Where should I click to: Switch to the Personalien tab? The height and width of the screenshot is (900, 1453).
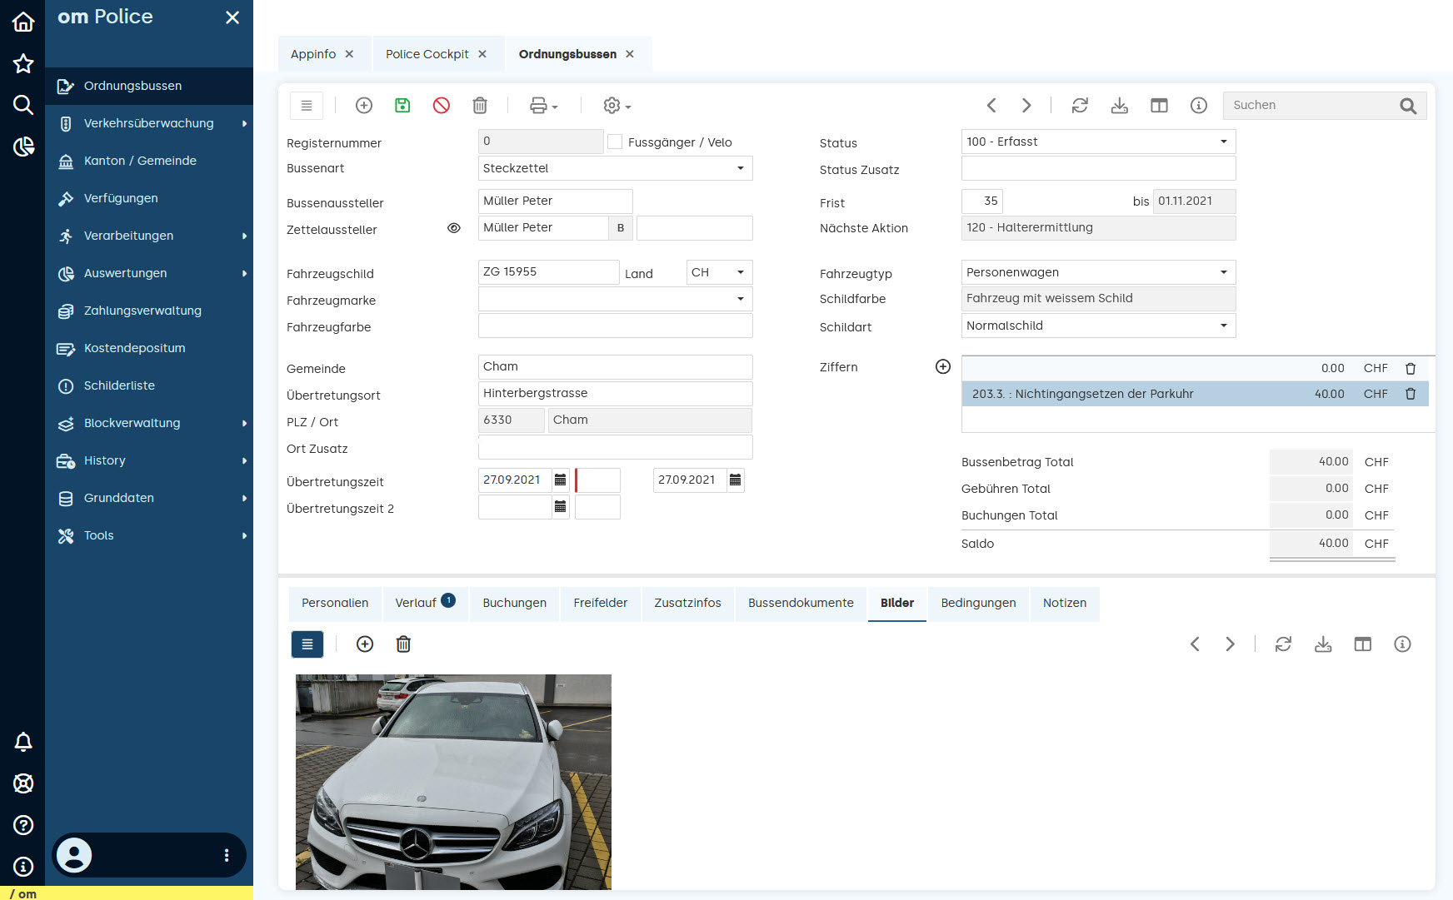[335, 603]
